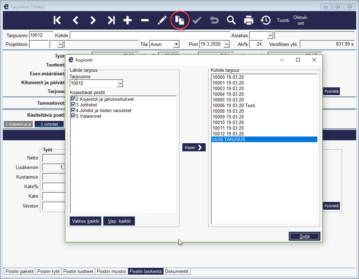Click main Tarjousnro field 10012
359x279 pixels.
point(41,35)
